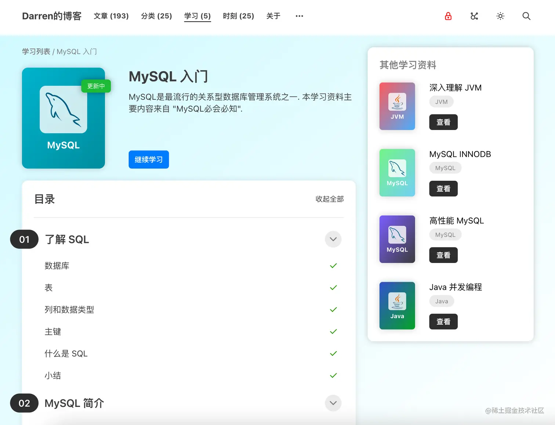Click the 继续学习 button
Image resolution: width=555 pixels, height=425 pixels.
click(x=149, y=159)
